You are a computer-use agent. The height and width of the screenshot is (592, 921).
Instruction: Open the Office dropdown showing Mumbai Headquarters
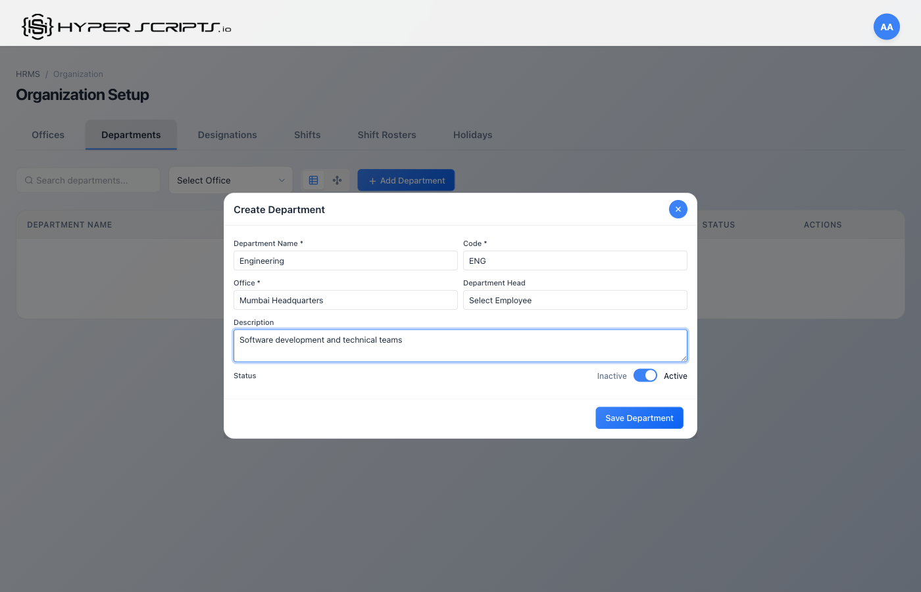[345, 300]
